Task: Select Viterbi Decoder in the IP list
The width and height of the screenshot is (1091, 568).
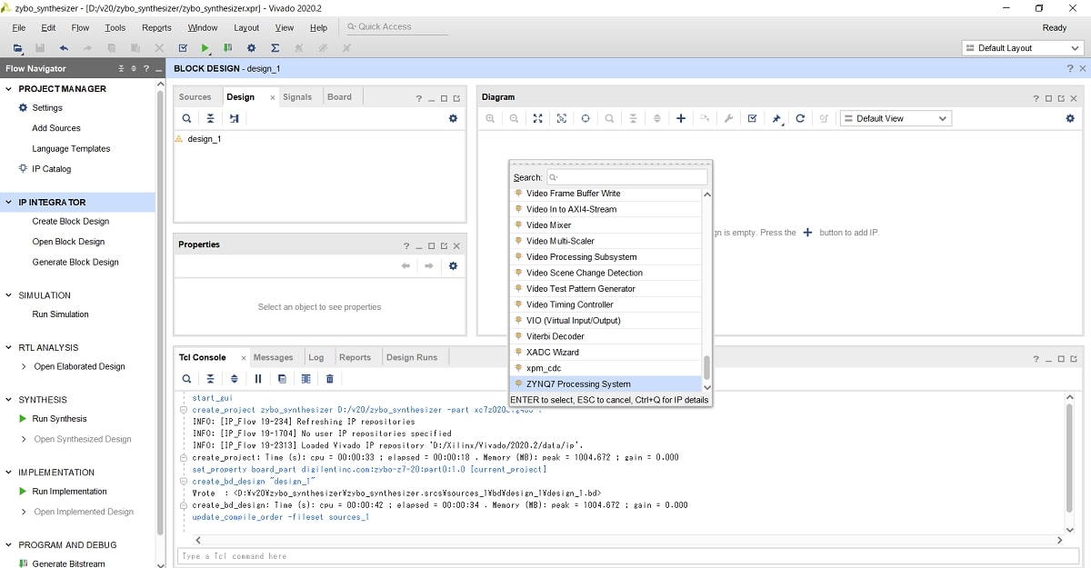Action: 606,336
